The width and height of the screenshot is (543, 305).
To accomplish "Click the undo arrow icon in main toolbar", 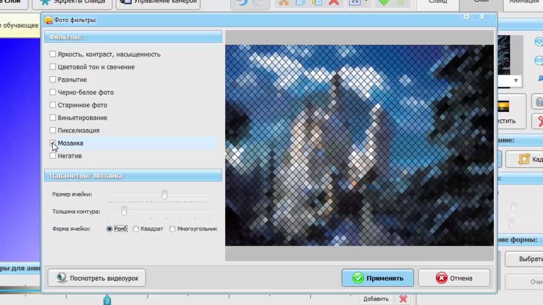I will [243, 2].
